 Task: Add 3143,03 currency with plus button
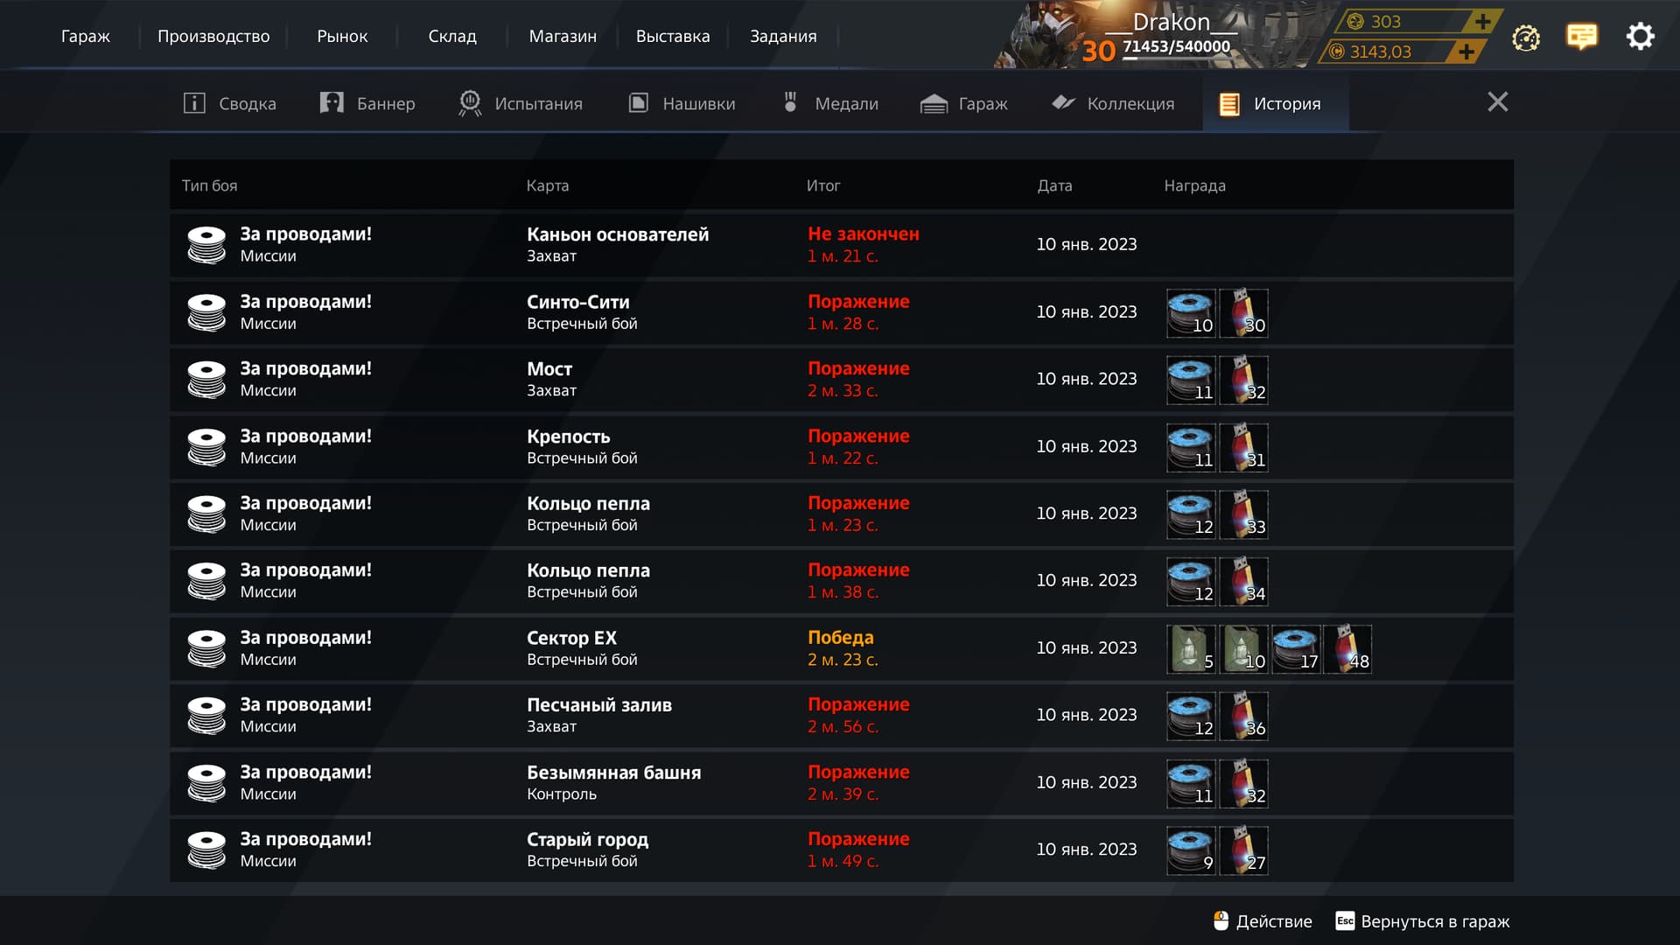[1466, 52]
